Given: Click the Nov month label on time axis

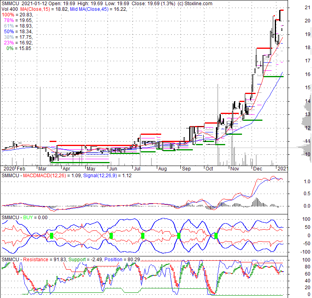Looking at the screenshot, I should click(x=235, y=169).
